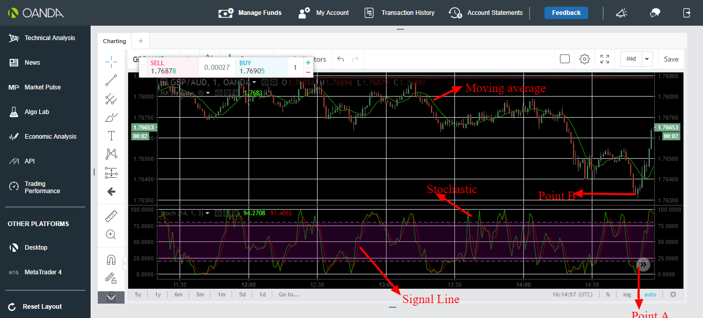Select the pattern drawing tool
The width and height of the screenshot is (703, 318).
pyautogui.click(x=111, y=154)
